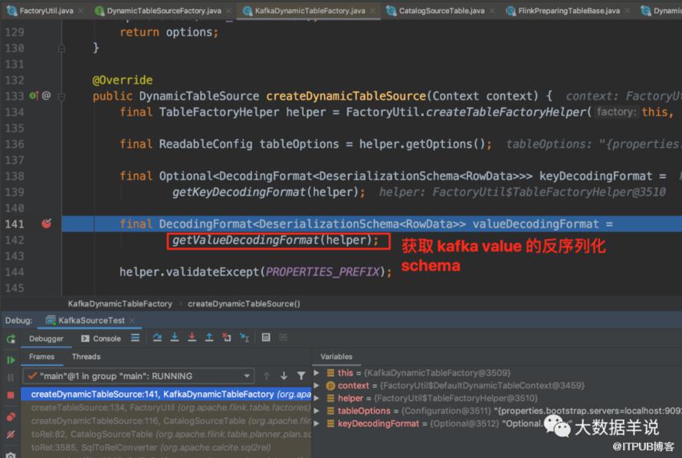Click the Step Out debugger icon

tap(209, 338)
